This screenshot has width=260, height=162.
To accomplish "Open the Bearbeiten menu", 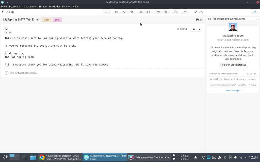I will point(15,7).
